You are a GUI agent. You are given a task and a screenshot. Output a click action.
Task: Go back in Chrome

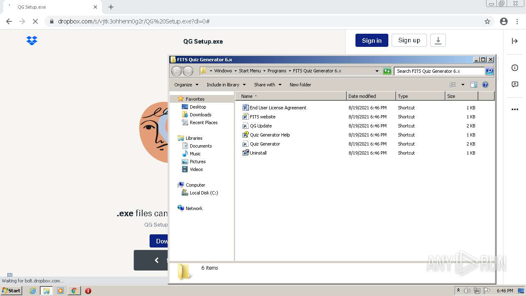9,21
